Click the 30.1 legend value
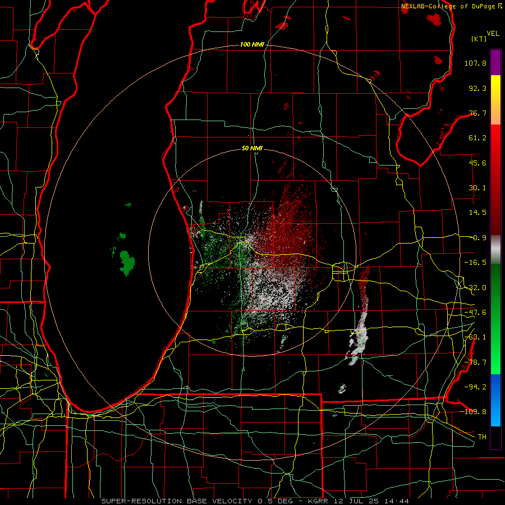505x505 pixels. tap(478, 188)
